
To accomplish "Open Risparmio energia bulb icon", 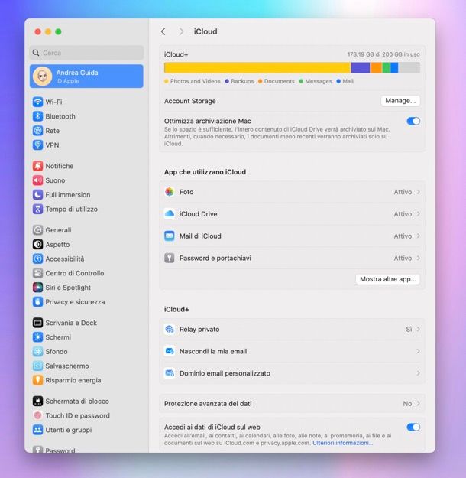I will coord(37,380).
